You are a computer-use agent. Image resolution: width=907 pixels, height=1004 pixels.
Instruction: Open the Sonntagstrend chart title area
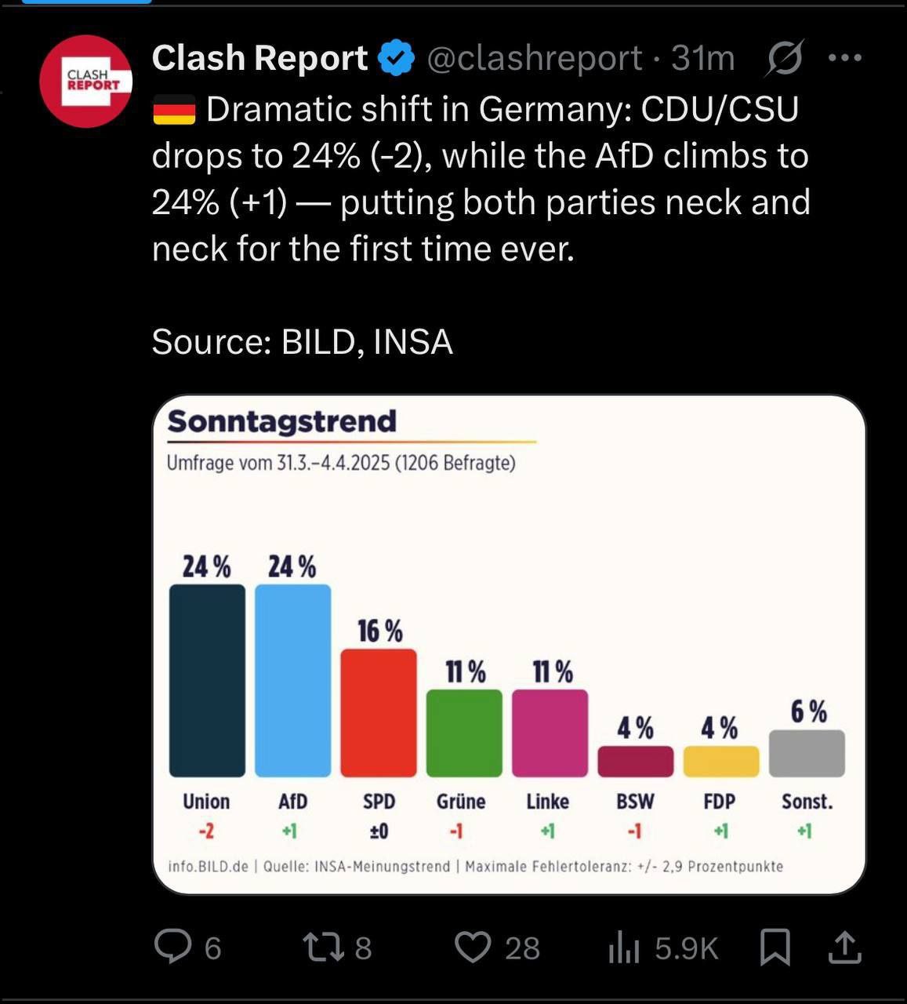[x=282, y=421]
